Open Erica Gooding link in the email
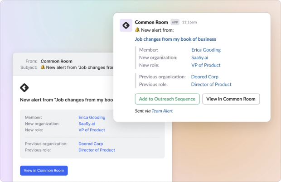 pyautogui.click(x=92, y=117)
